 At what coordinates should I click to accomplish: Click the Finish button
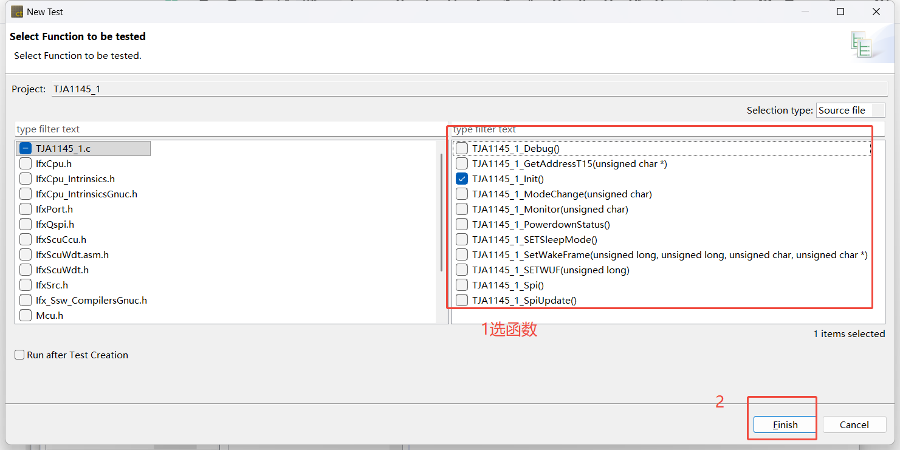click(785, 424)
